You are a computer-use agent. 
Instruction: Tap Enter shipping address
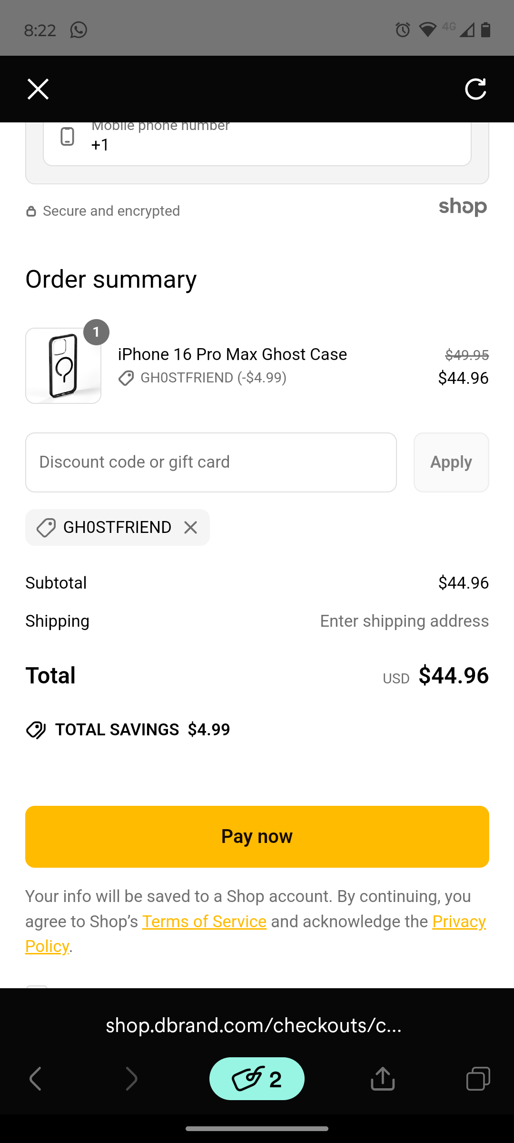[x=404, y=621]
